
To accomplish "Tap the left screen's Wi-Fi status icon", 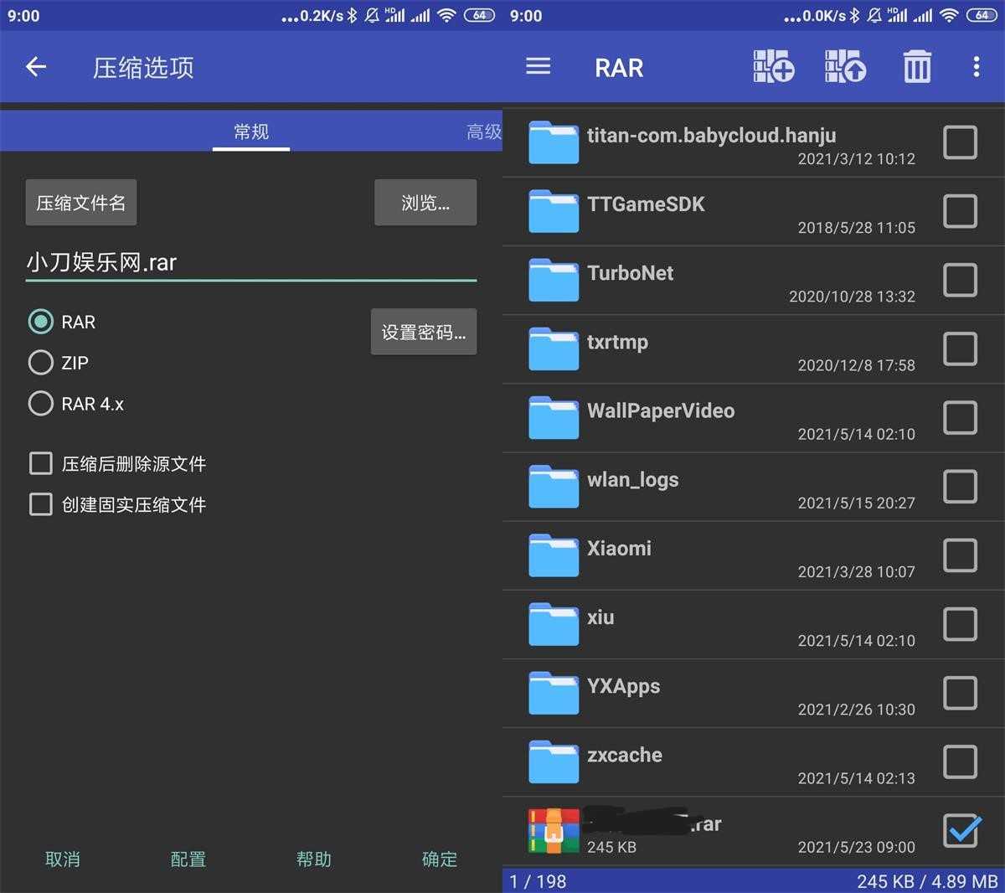I will point(447,15).
